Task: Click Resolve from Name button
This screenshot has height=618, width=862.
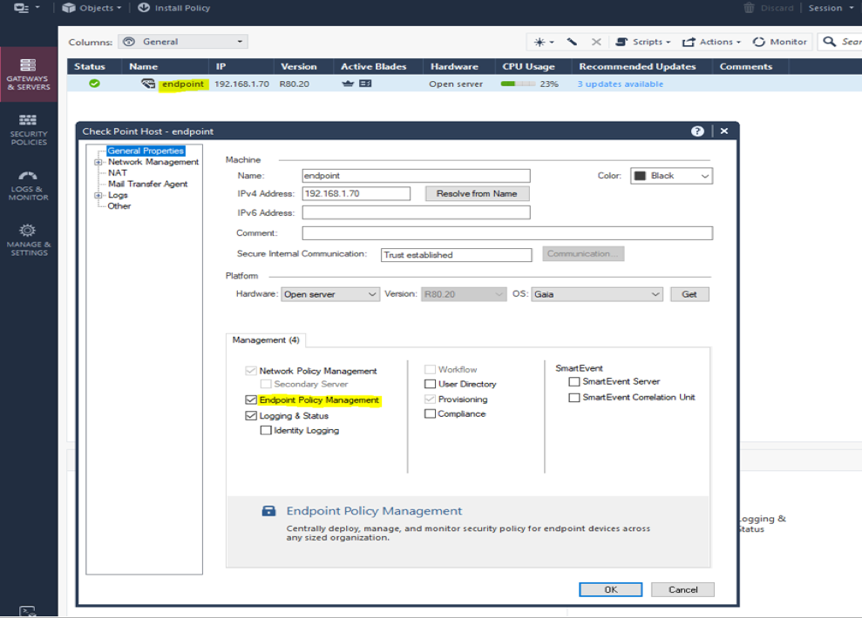Action: coord(477,194)
